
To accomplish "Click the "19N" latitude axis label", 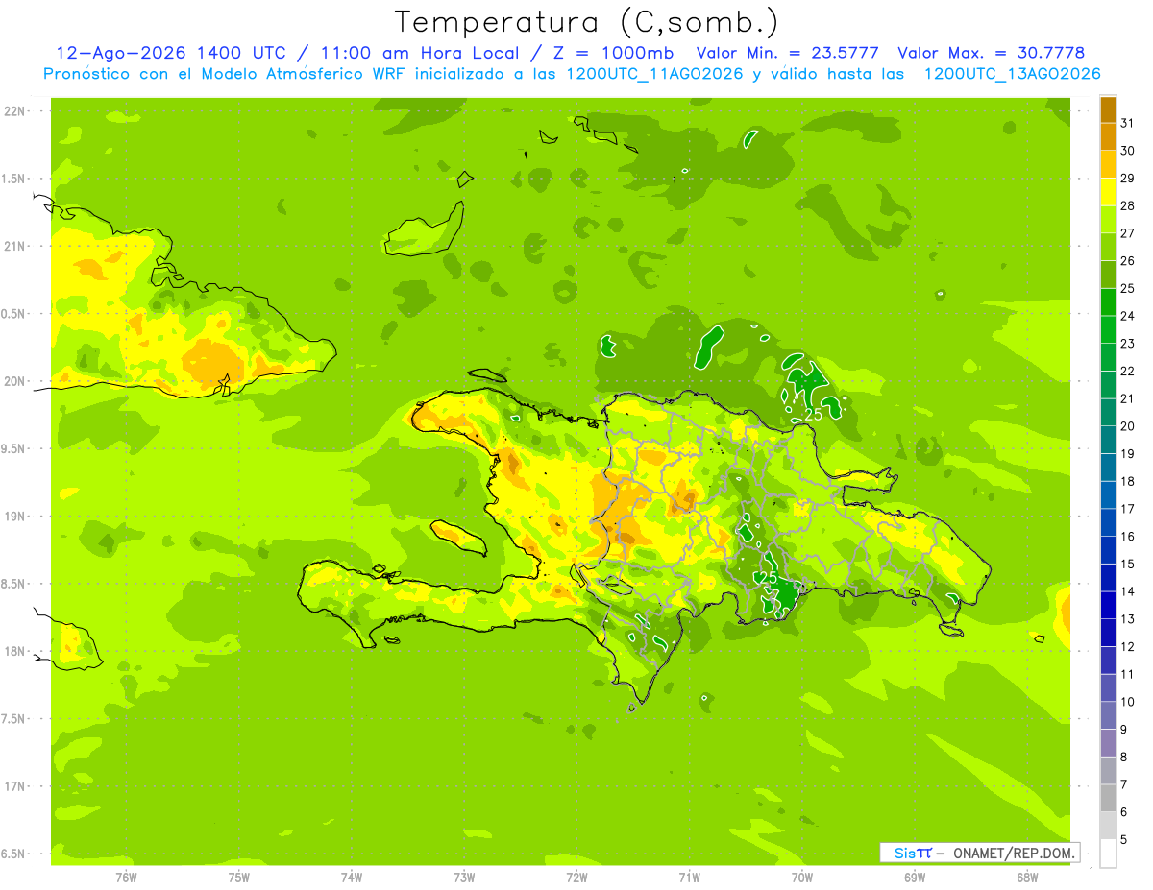I will pyautogui.click(x=14, y=517).
